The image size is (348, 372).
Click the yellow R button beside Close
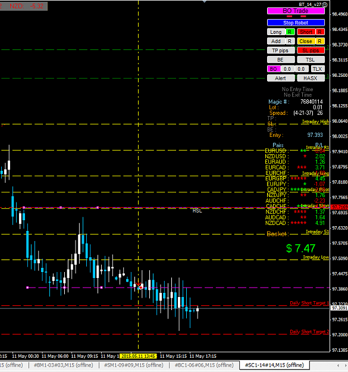(x=320, y=41)
